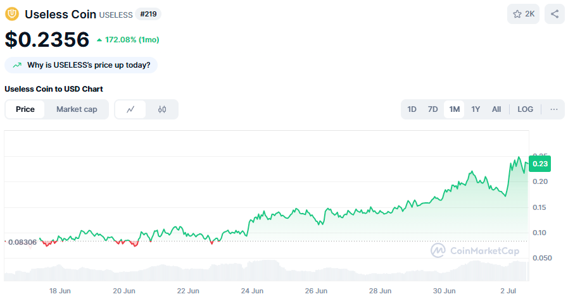Viewport: 568px width, 299px height.
Task: Click the 22 Jun date axis label
Action: (x=188, y=291)
